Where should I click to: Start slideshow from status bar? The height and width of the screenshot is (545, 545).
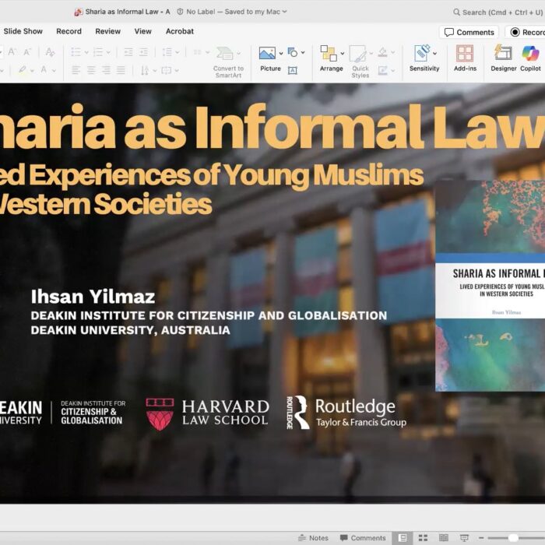(x=465, y=537)
